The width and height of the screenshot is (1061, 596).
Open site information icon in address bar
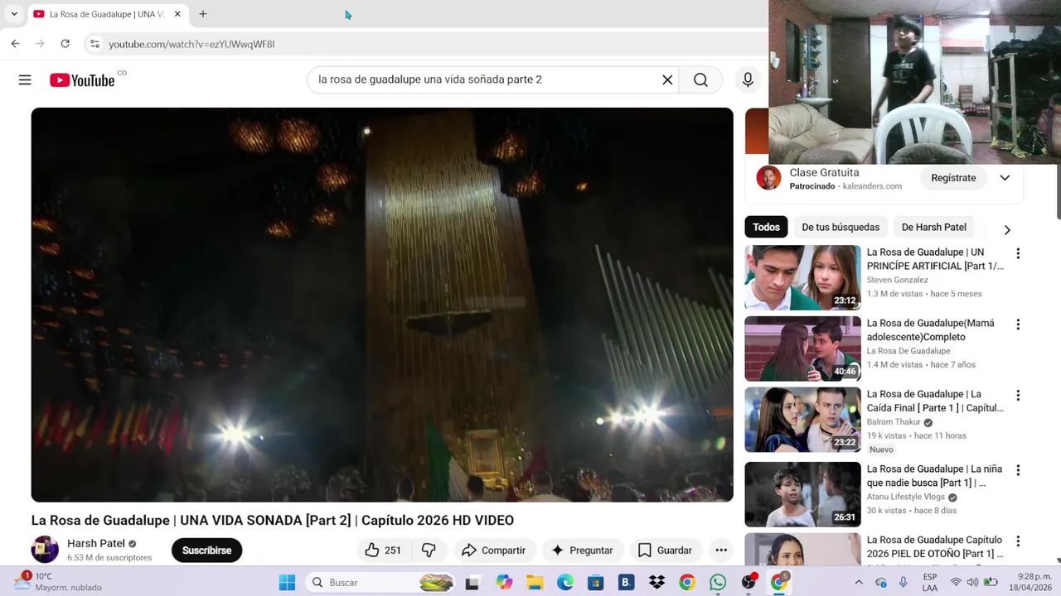point(94,44)
